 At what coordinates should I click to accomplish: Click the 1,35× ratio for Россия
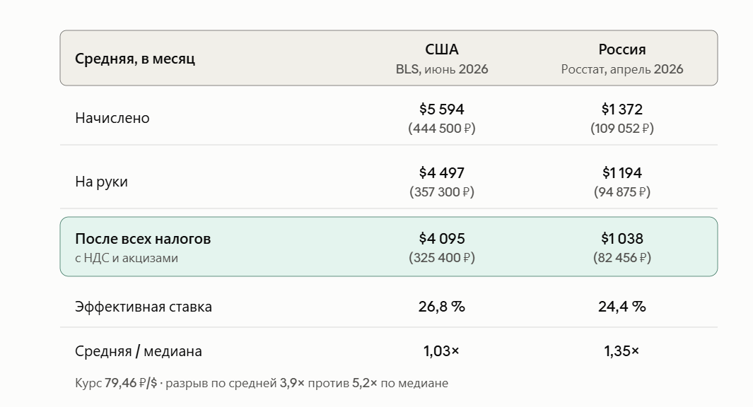click(x=622, y=351)
